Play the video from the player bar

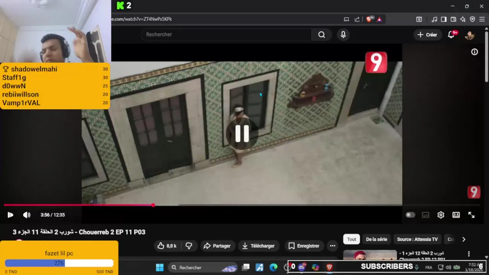[x=10, y=215]
